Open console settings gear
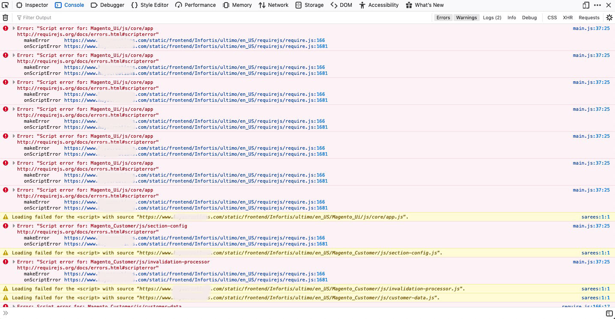 click(609, 18)
